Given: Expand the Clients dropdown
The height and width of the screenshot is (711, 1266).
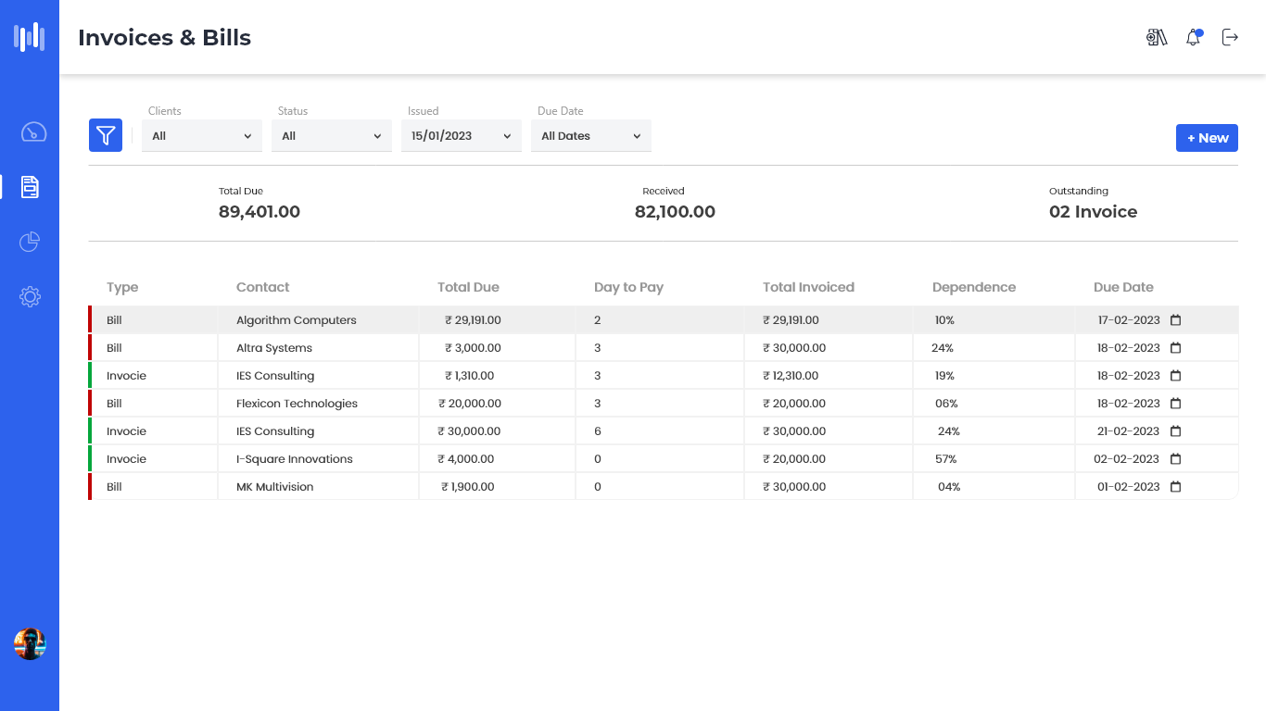Looking at the screenshot, I should (202, 136).
